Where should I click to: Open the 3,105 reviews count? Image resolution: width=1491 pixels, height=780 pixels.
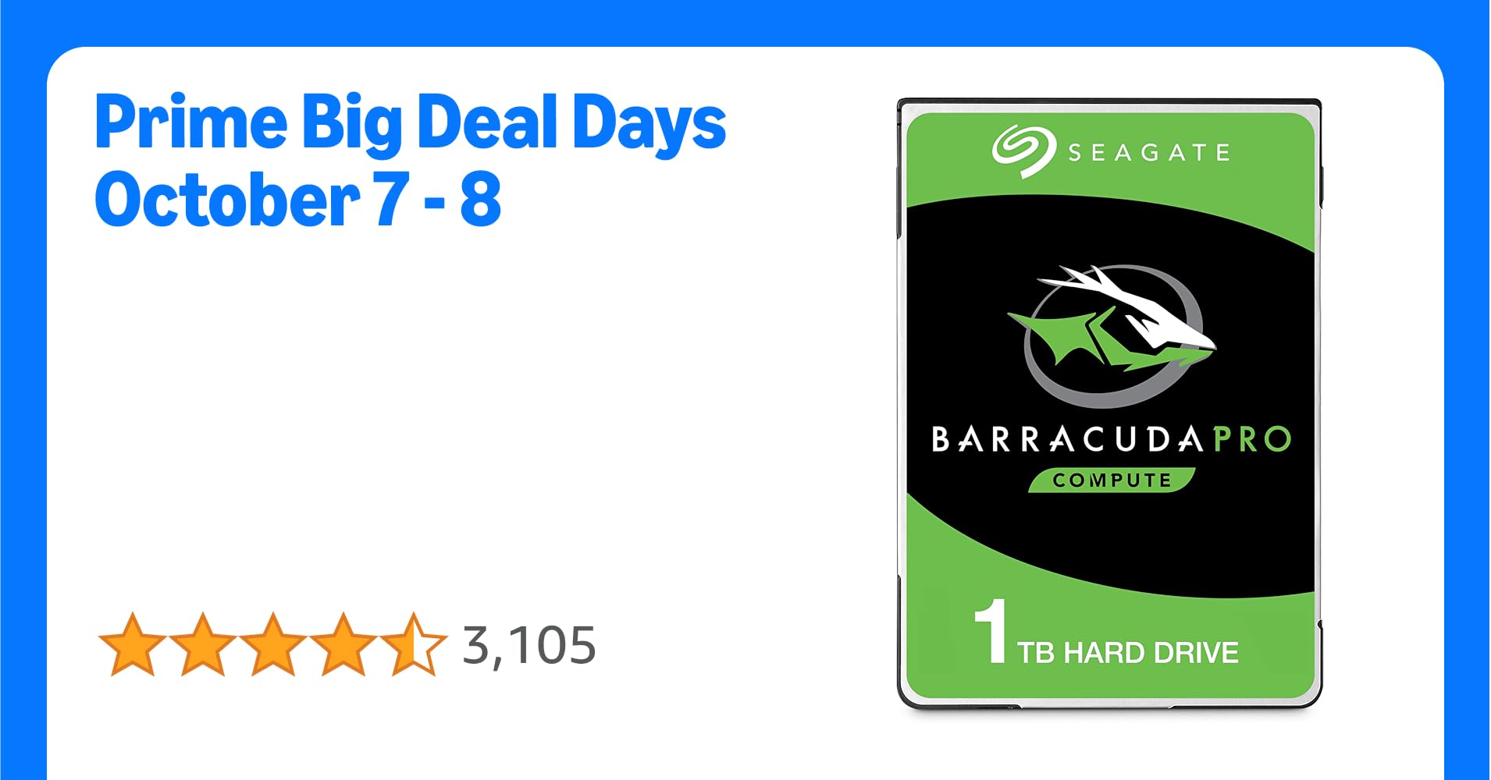pyautogui.click(x=529, y=646)
